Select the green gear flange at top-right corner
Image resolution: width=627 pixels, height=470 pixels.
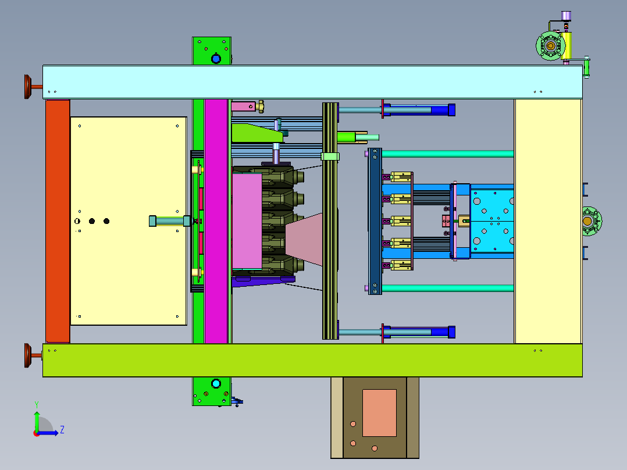(550, 45)
